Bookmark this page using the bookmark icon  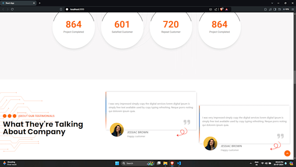tap(61, 9)
